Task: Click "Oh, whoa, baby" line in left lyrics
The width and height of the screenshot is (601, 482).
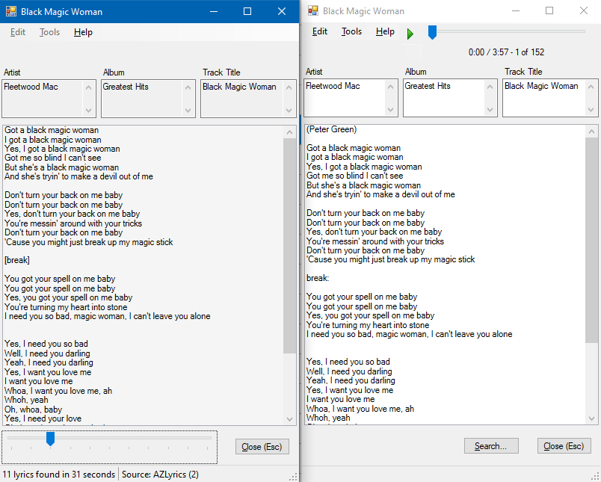Action: point(34,410)
